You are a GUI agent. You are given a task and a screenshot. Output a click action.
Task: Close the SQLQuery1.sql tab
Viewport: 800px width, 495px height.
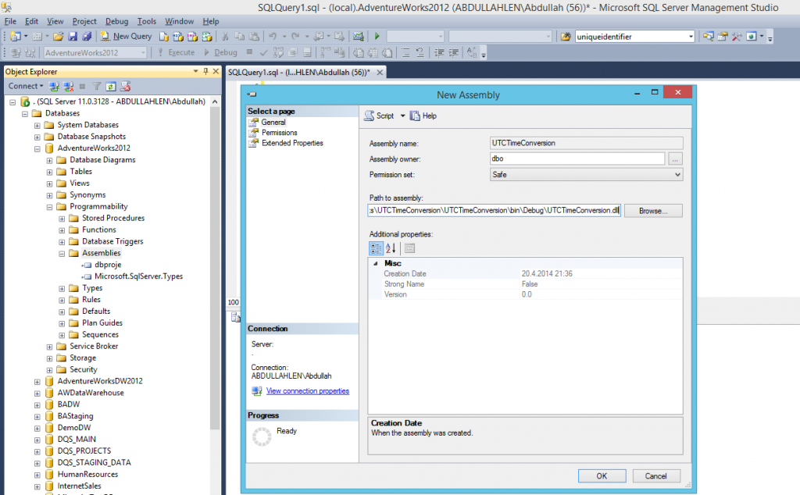[380, 73]
